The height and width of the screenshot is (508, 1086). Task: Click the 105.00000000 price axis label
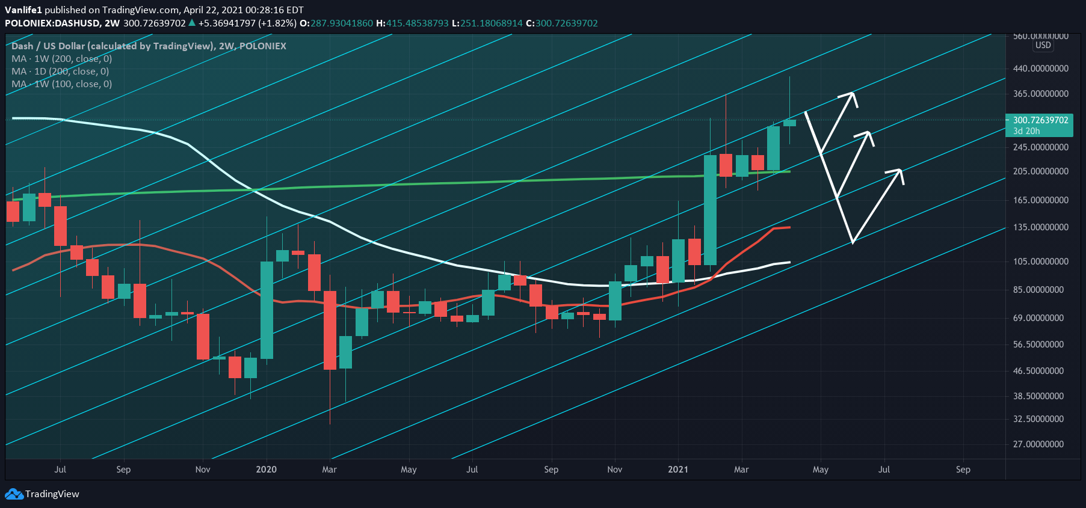1041,262
